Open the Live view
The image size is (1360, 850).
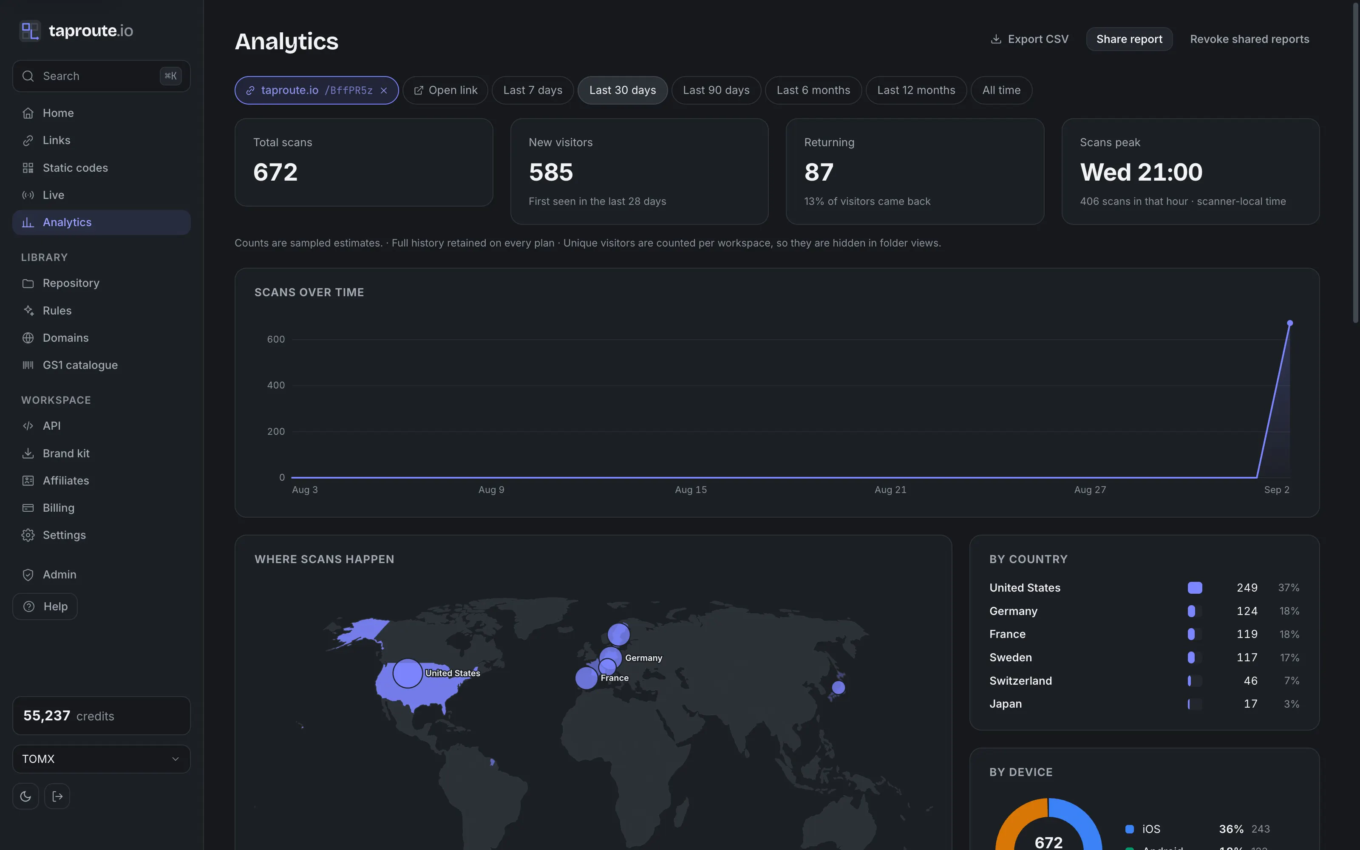(101, 195)
